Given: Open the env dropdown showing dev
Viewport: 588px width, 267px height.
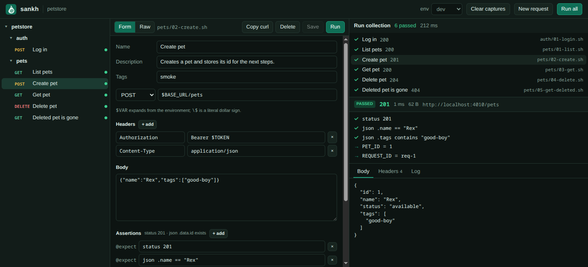Looking at the screenshot, I should pyautogui.click(x=446, y=9).
